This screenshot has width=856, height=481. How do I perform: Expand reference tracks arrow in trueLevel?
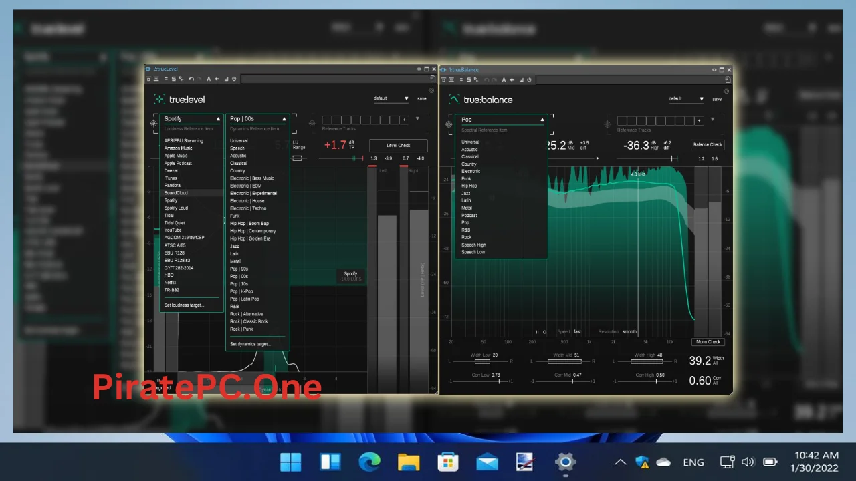[x=417, y=119]
